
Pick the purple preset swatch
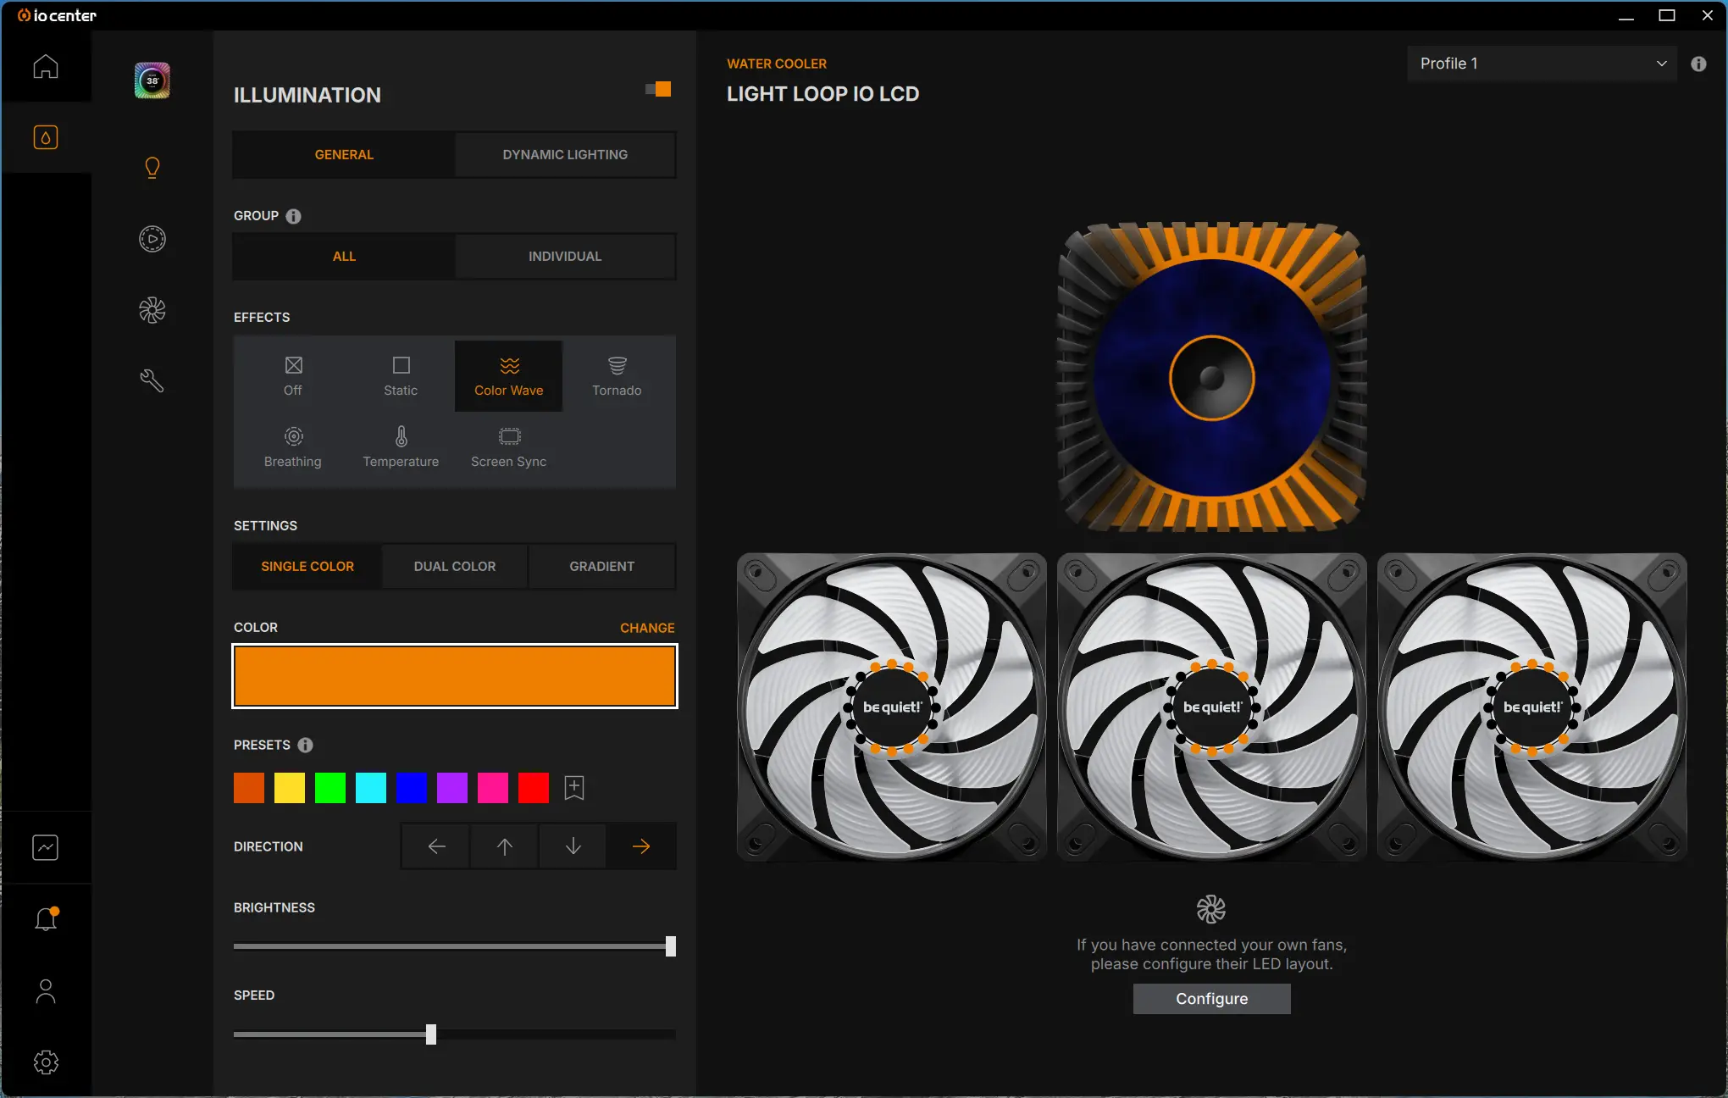click(x=452, y=788)
